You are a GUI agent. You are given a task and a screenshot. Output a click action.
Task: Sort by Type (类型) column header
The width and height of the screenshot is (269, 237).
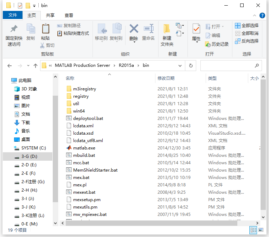tap(212, 78)
